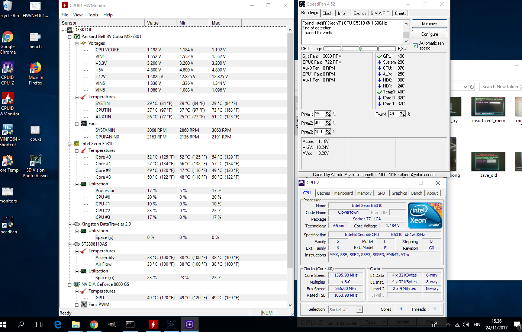522x332 pixels.
Task: Select the CPUID HWMonitor desktop shortcut
Action: click(8, 105)
